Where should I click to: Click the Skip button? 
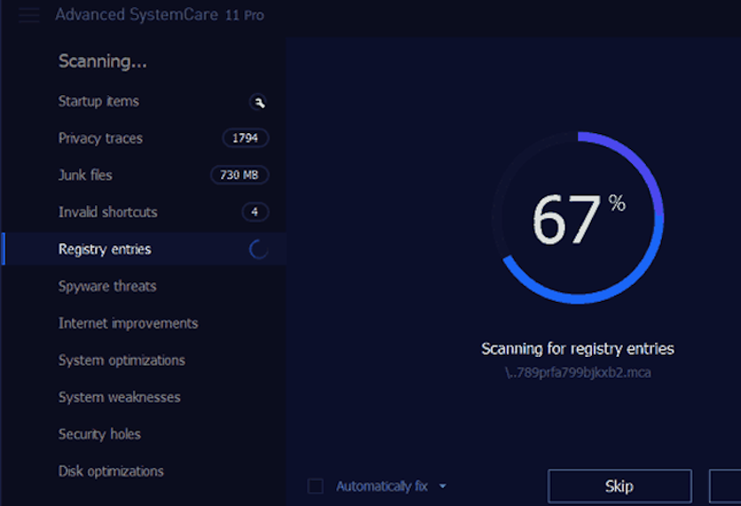[619, 486]
